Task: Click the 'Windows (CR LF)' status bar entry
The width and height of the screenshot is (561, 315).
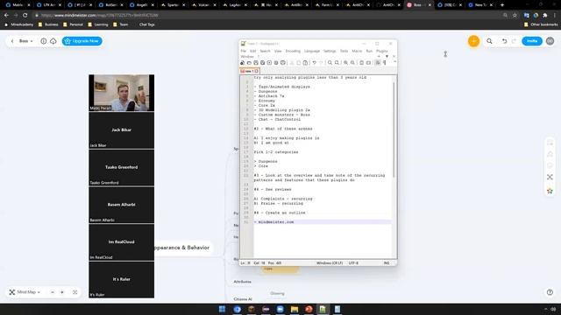Action: [330, 263]
